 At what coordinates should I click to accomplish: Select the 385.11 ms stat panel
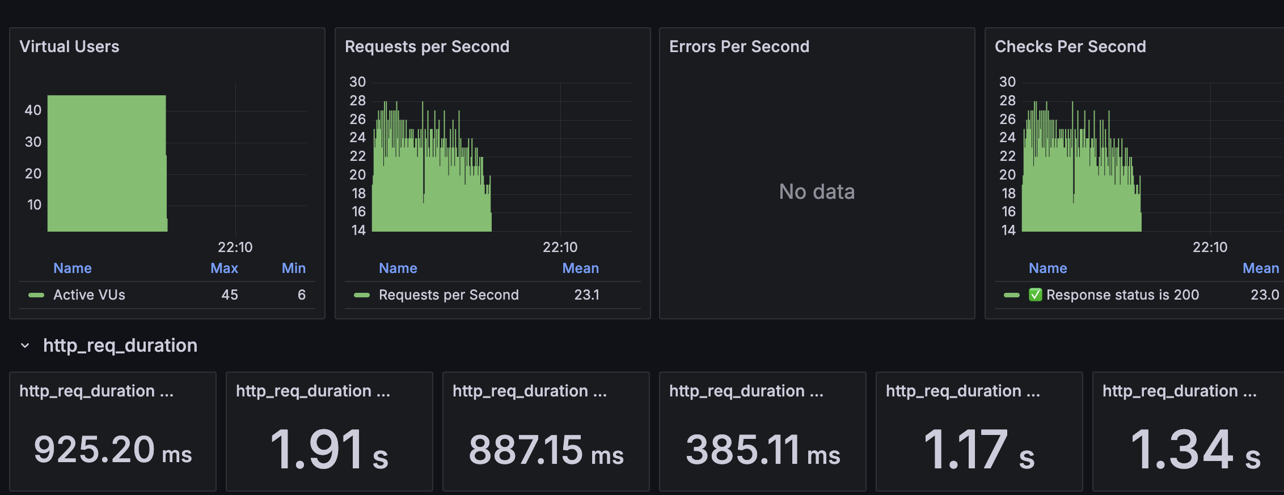(x=763, y=432)
